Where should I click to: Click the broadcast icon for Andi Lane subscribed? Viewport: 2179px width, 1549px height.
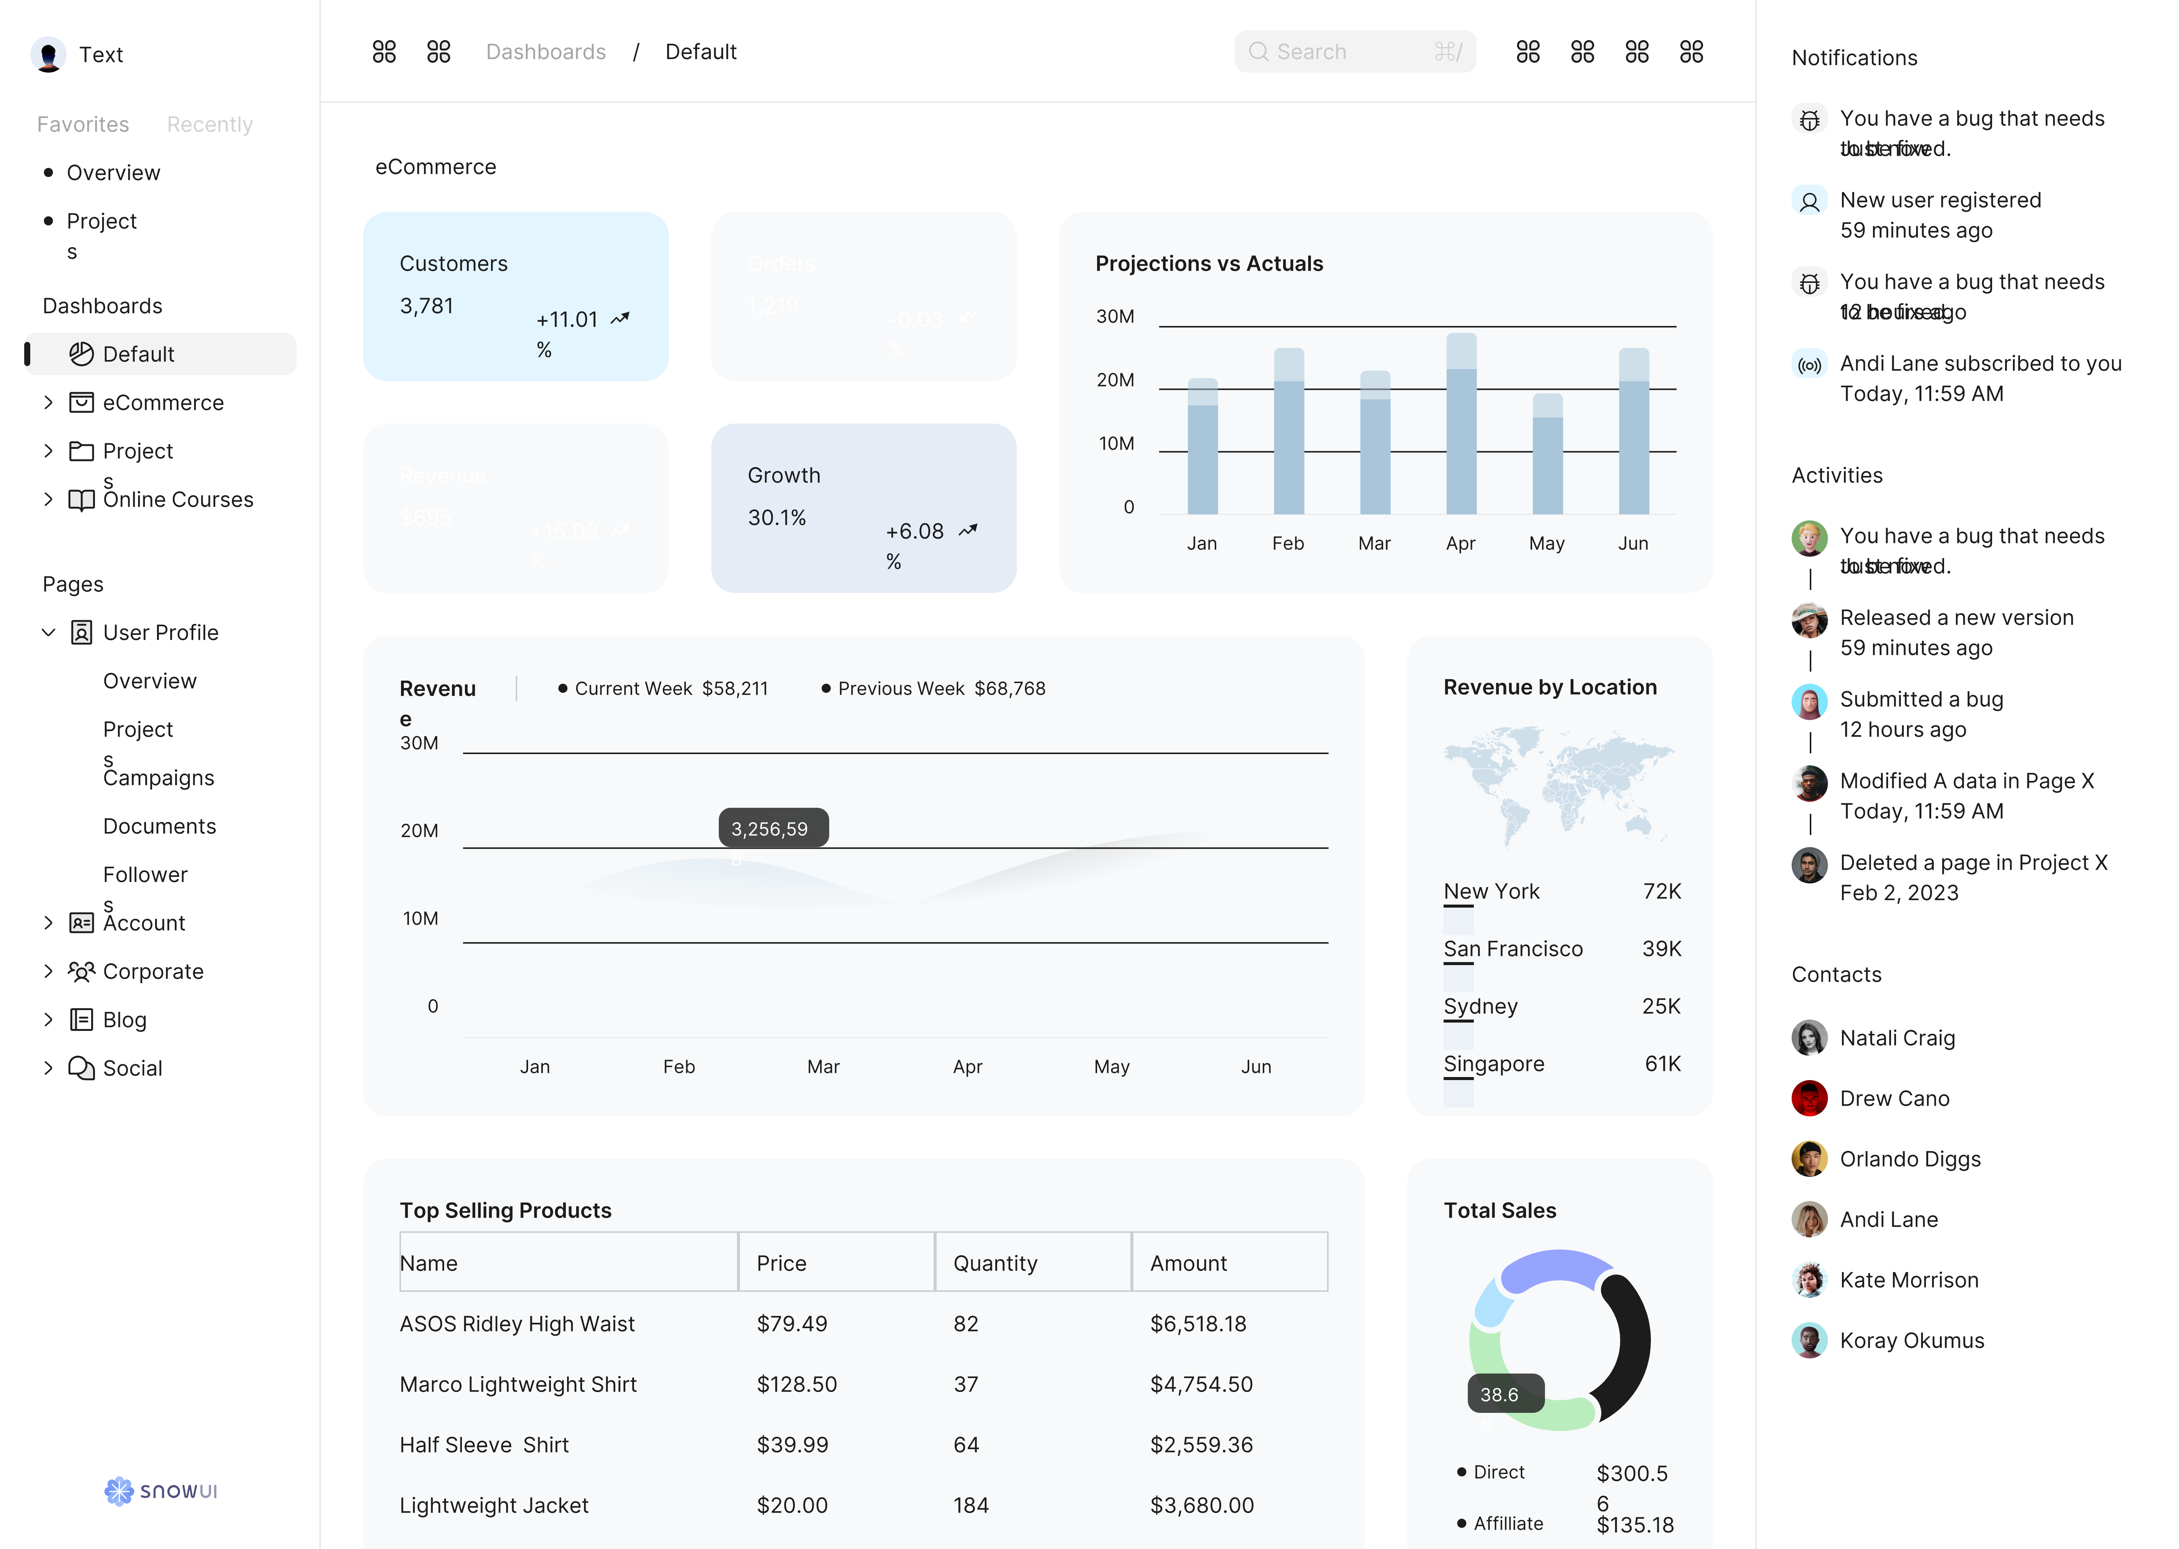1809,365
